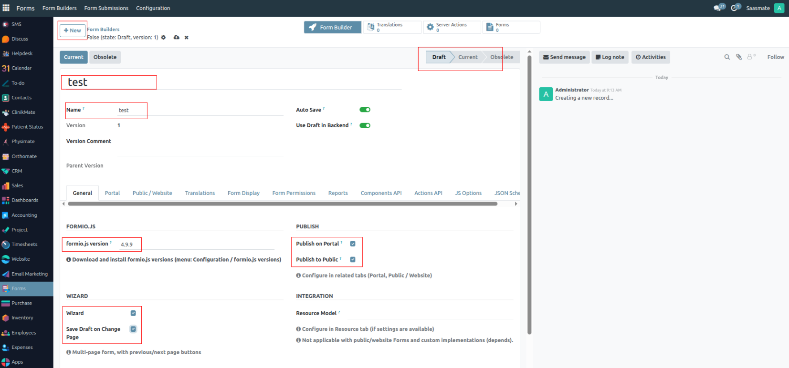Uncheck the Wizard checkbox
The image size is (789, 368).
[133, 313]
